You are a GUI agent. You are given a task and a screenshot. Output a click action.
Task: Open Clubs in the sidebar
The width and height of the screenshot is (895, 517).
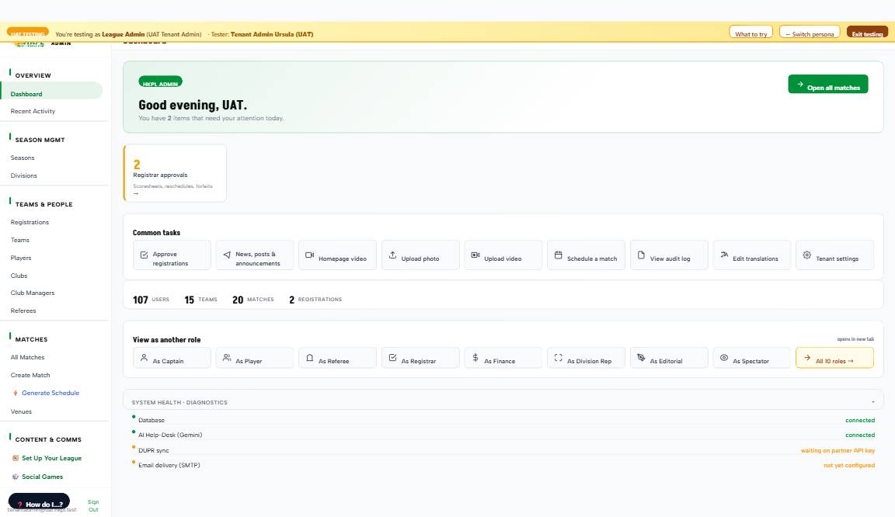pos(19,276)
